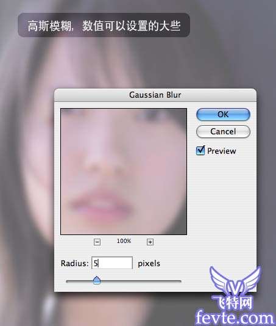Toggle the Preview checkbox
The width and height of the screenshot is (276, 326).
200,151
